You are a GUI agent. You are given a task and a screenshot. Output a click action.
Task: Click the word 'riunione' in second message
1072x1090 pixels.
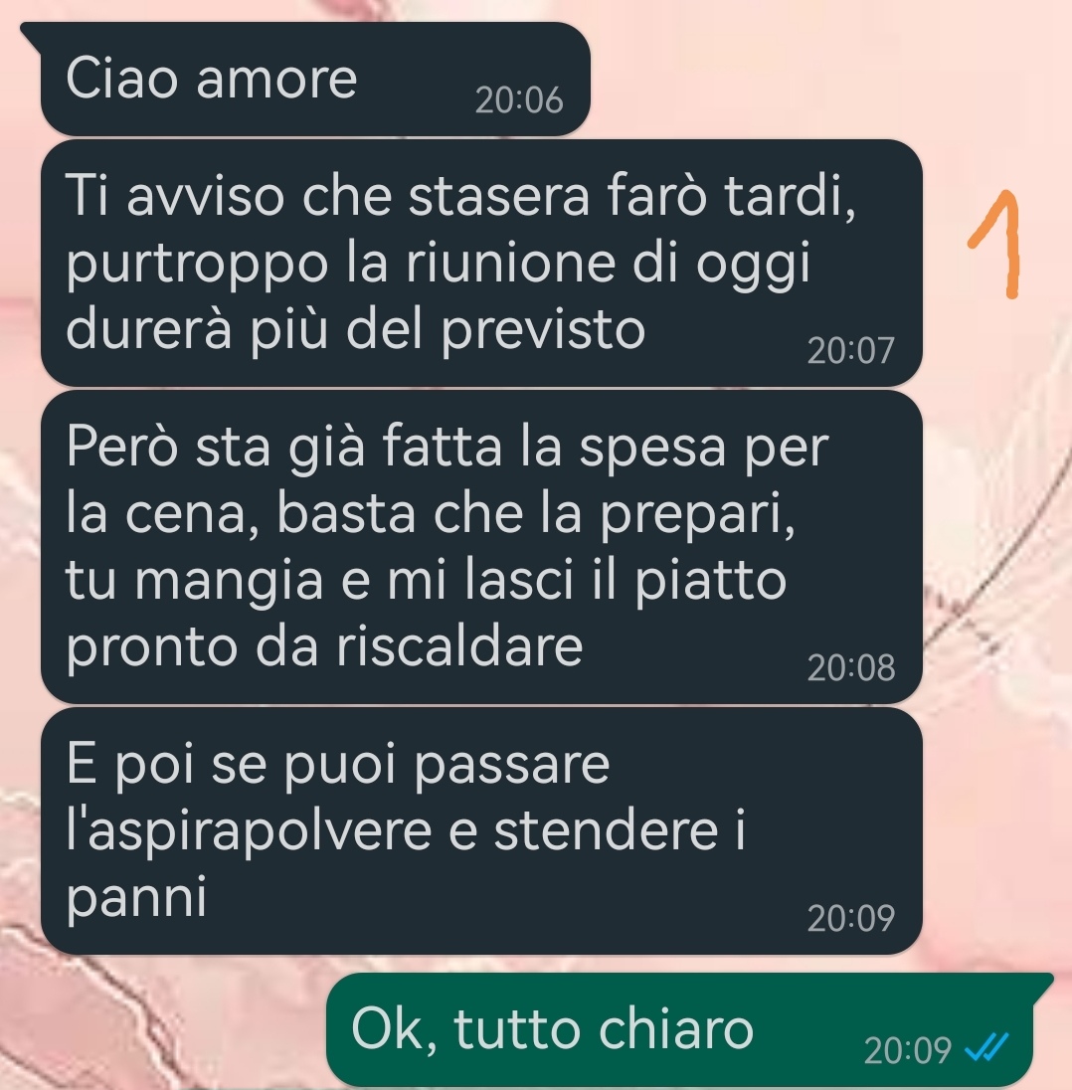click(511, 263)
